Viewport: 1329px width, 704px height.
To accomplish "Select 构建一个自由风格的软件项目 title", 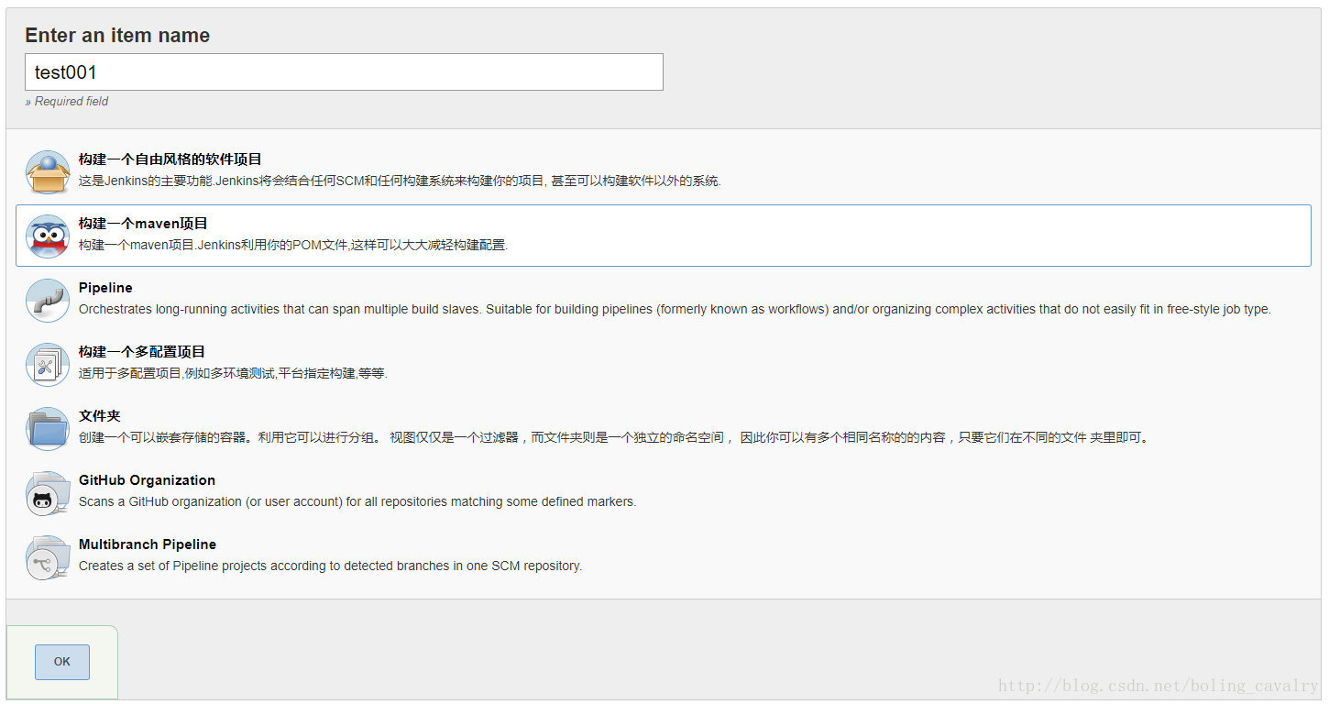I will click(x=170, y=159).
